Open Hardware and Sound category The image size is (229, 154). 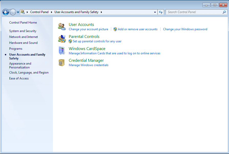[23, 43]
